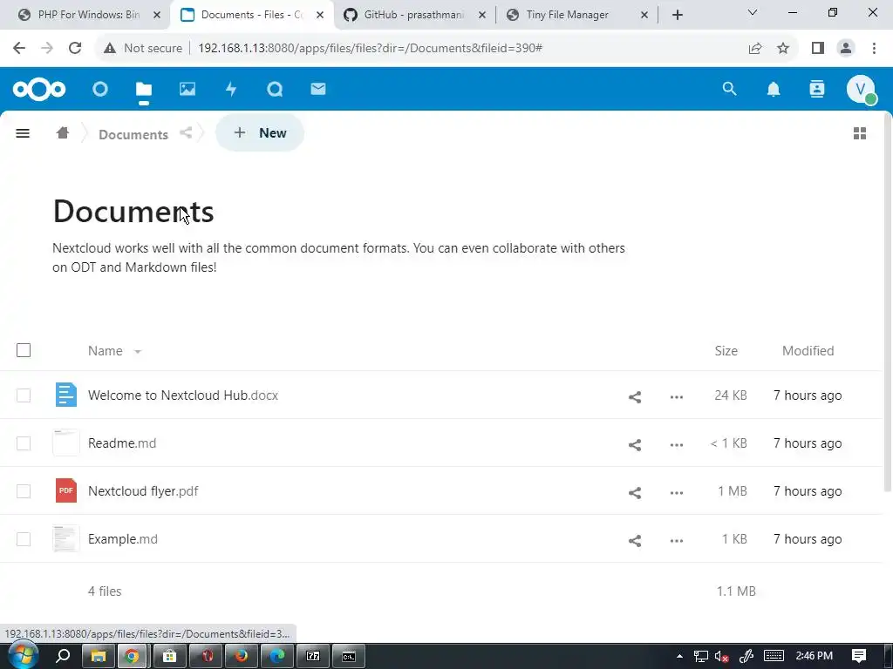
Task: Open the Photos app icon
Action: [187, 90]
